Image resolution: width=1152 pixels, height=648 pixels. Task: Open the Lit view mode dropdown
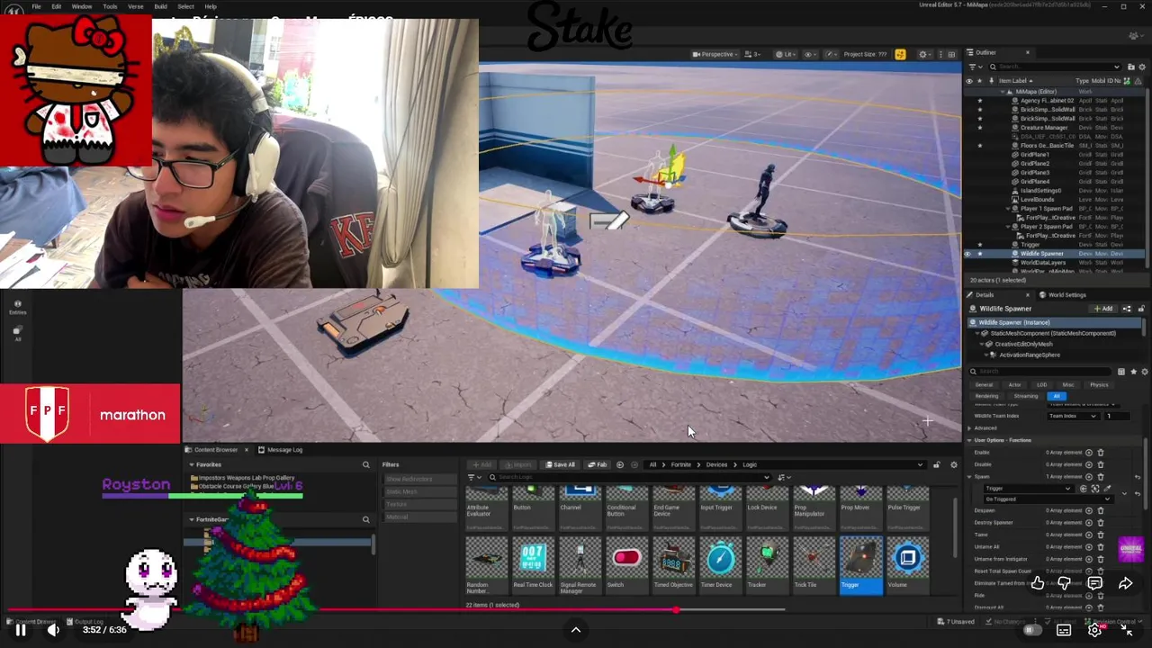tap(787, 54)
